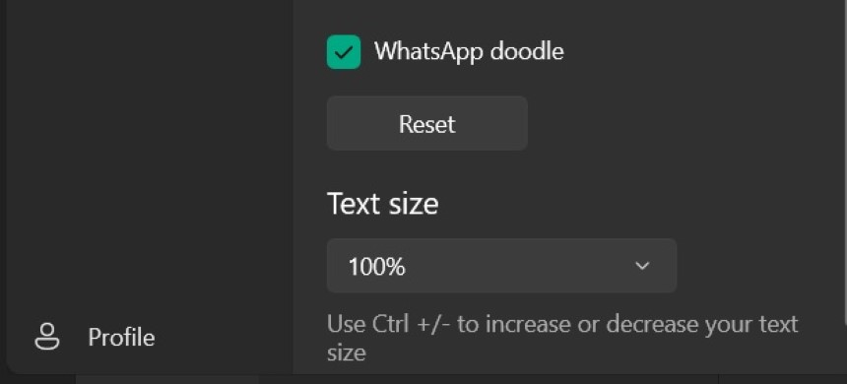Click the down-chevron icon in Text size box
847x384 pixels.
pyautogui.click(x=642, y=266)
